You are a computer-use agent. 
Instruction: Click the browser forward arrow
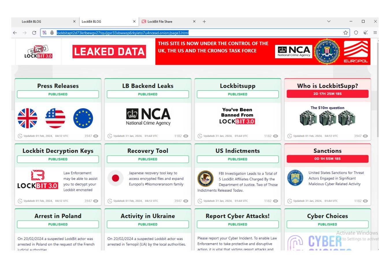click(x=25, y=33)
